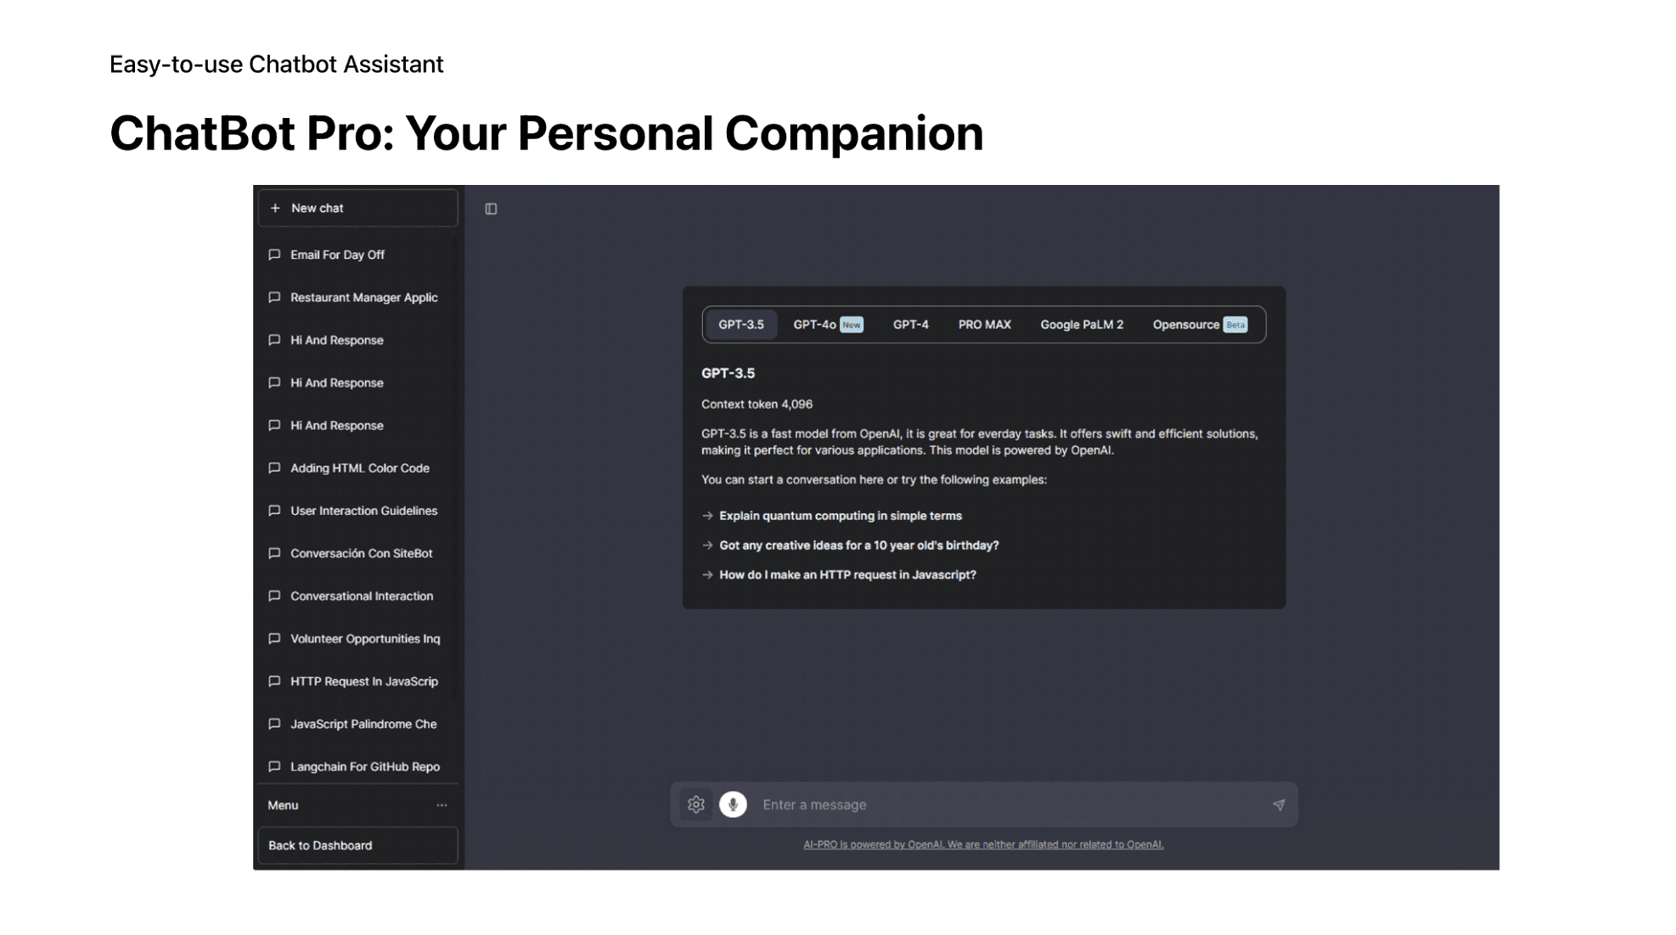Click the microphone icon in message bar
Image resolution: width=1676 pixels, height=935 pixels.
(x=734, y=805)
